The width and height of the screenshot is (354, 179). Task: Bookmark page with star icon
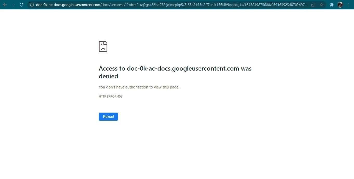tap(322, 5)
